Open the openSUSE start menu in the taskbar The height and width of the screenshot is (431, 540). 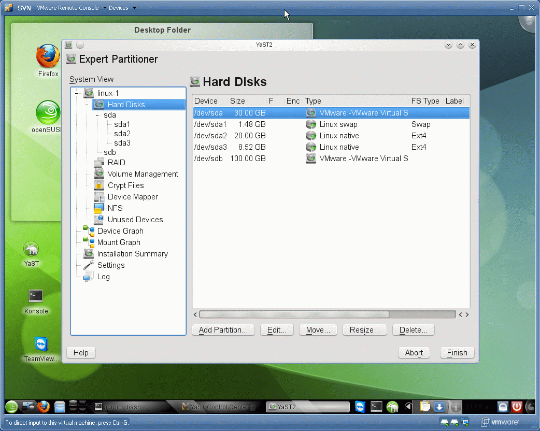pyautogui.click(x=11, y=407)
